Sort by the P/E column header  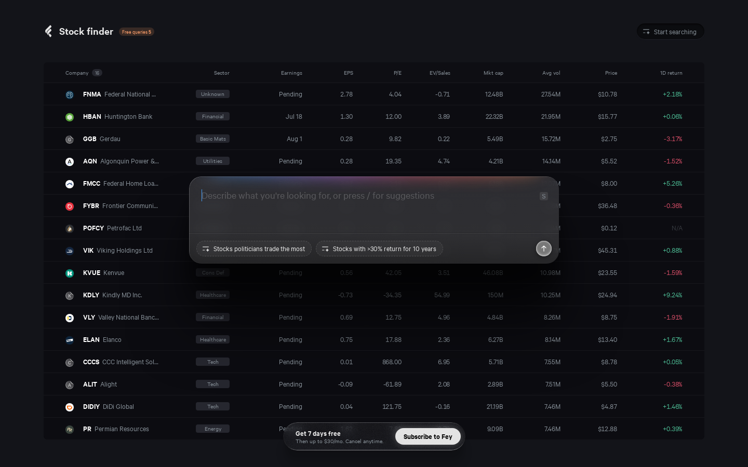(x=397, y=73)
